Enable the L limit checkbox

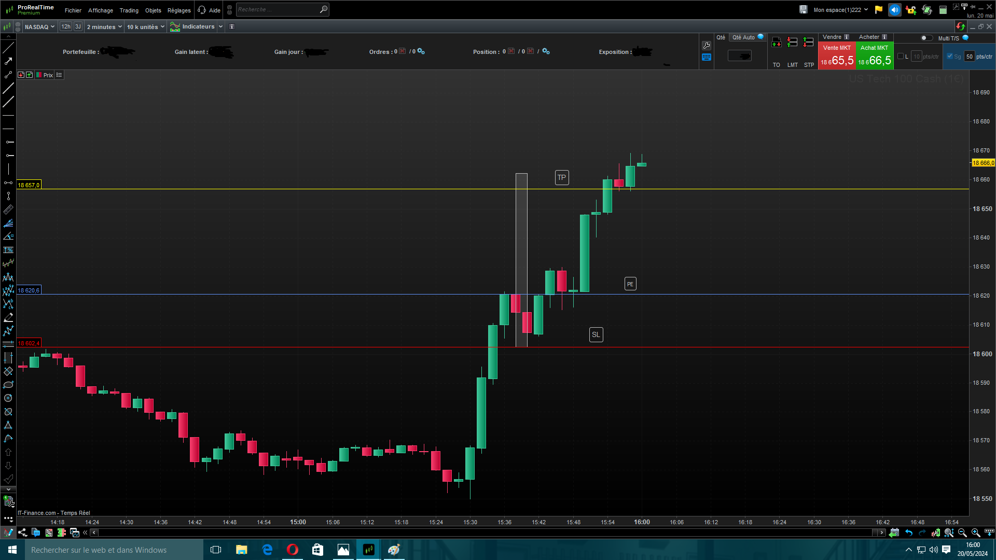(901, 57)
